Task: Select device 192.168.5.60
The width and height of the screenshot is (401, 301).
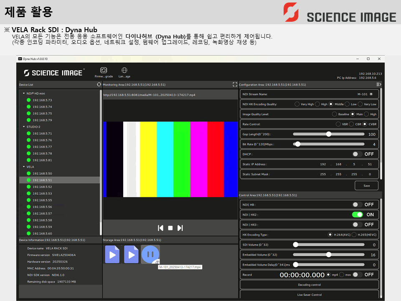Action: 42,233
